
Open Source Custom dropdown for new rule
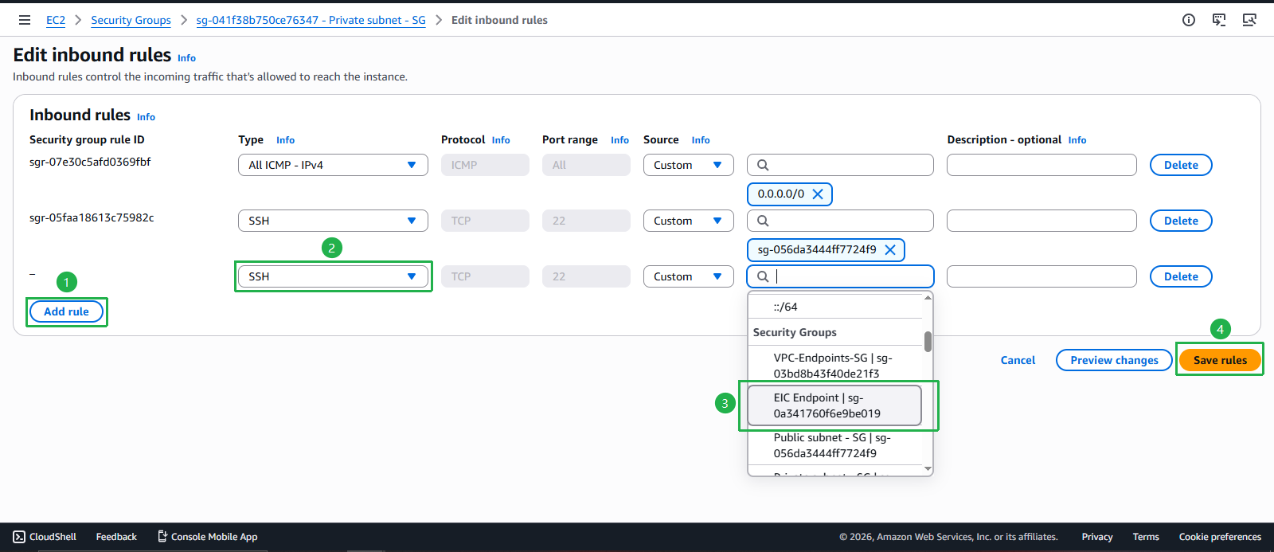pyautogui.click(x=689, y=276)
